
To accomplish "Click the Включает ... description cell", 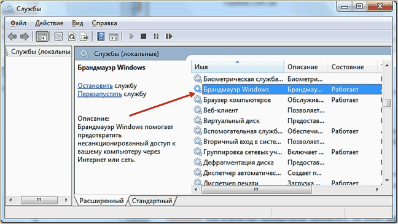I will 306,152.
